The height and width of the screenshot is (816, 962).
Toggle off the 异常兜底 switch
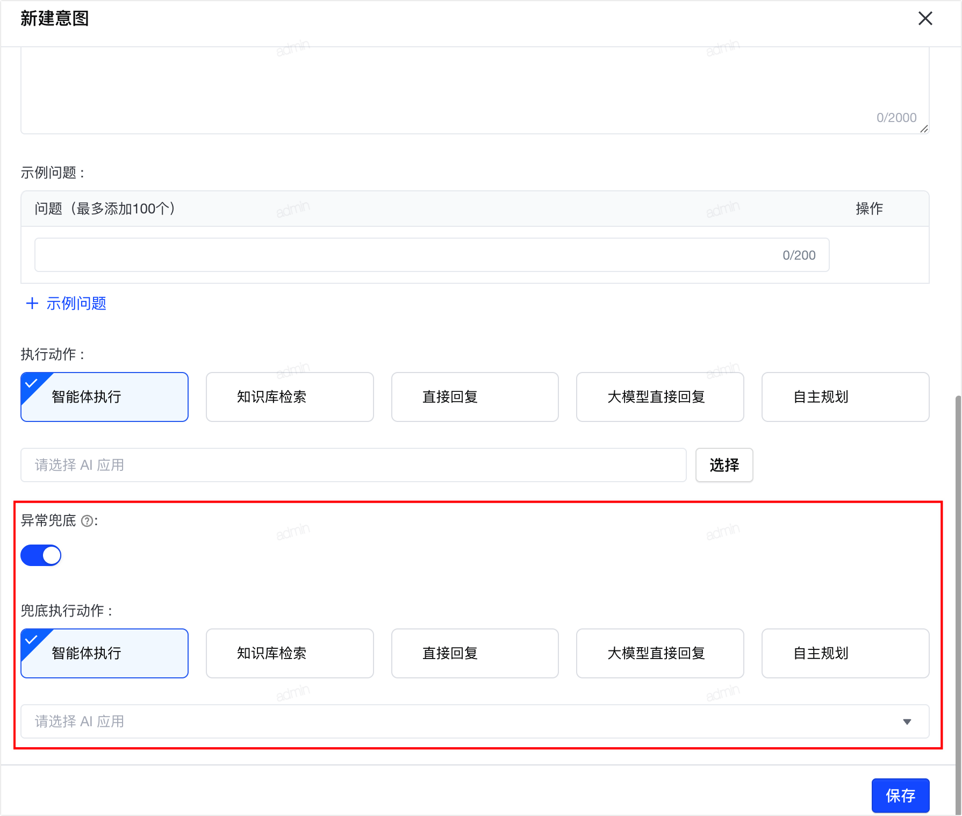click(41, 555)
